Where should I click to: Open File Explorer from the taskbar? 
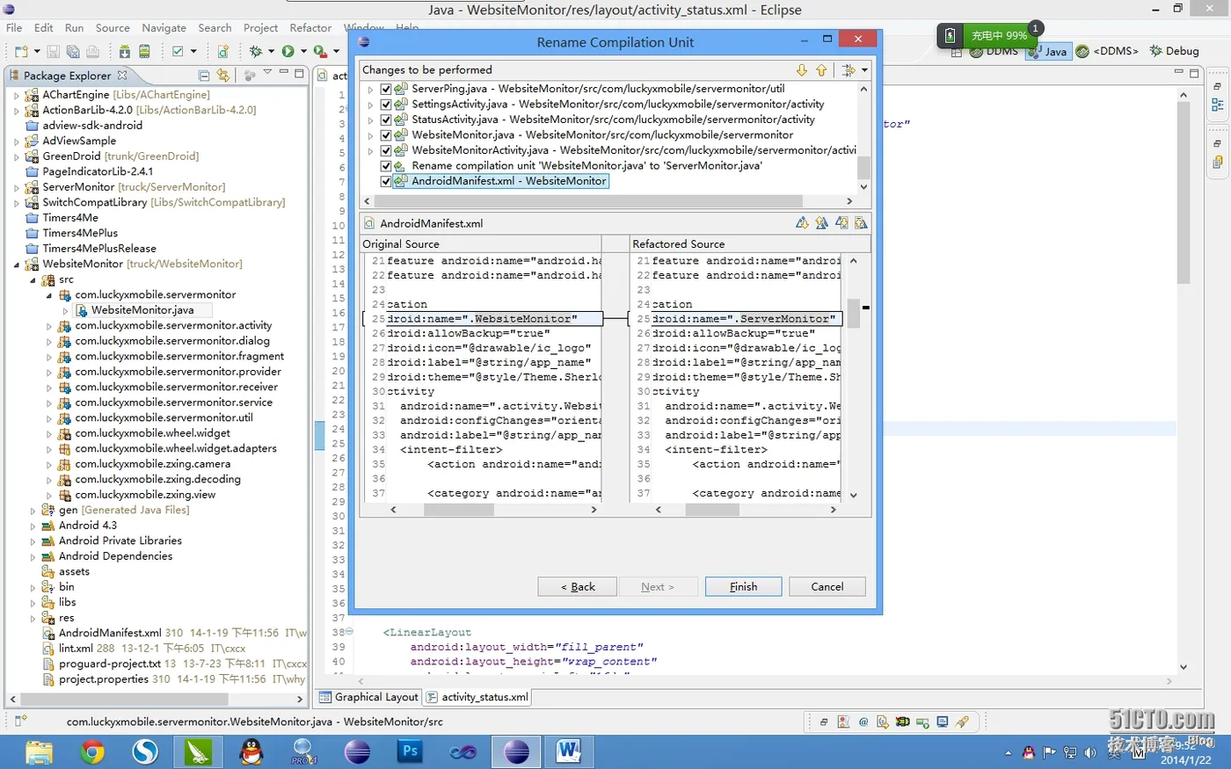(39, 752)
